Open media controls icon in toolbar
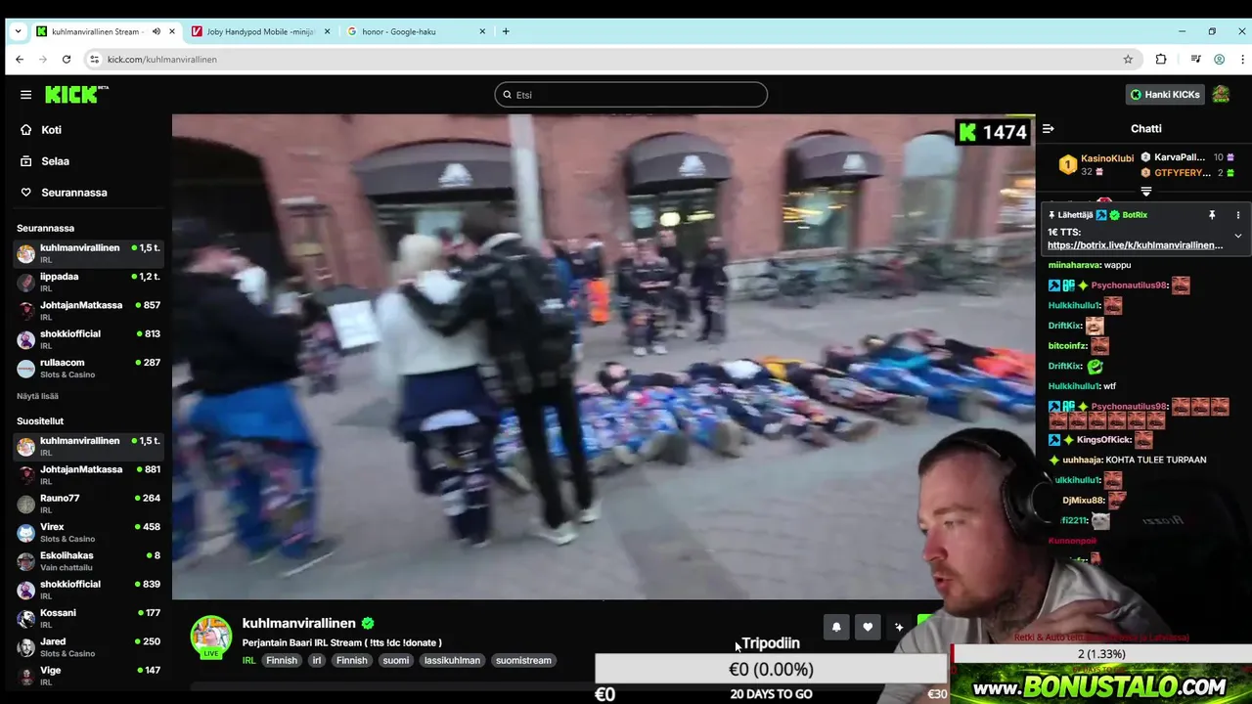Viewport: 1252px width, 704px height. [1195, 60]
